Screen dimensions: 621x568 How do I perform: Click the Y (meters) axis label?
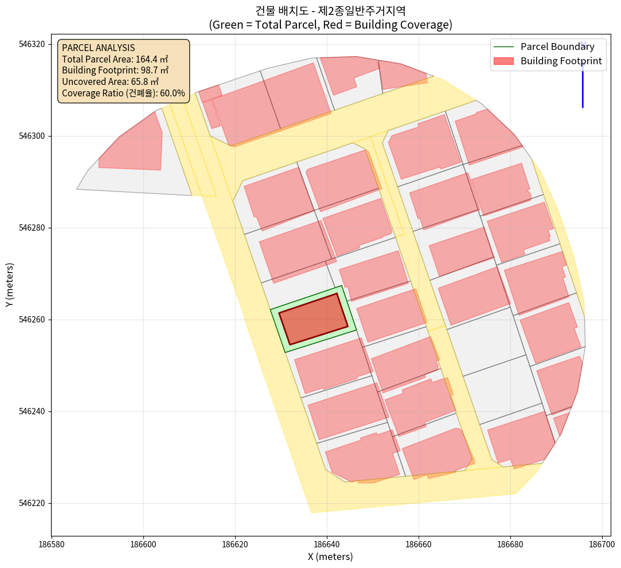[10, 285]
